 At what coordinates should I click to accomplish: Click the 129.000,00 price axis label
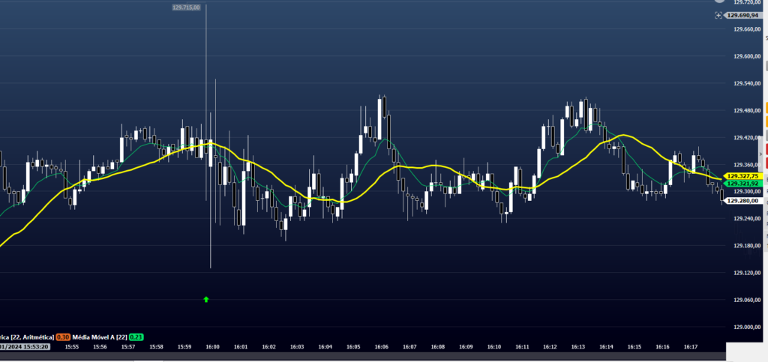tap(746, 327)
